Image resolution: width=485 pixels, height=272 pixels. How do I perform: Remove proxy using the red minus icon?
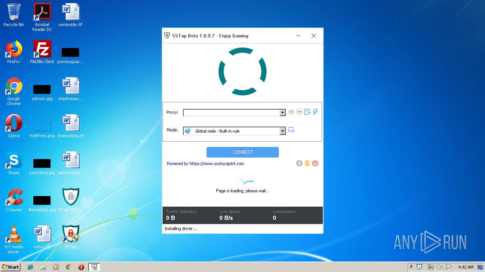point(299,112)
